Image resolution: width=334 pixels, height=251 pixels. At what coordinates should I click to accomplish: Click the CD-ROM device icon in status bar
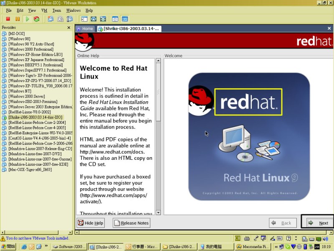click(305, 239)
